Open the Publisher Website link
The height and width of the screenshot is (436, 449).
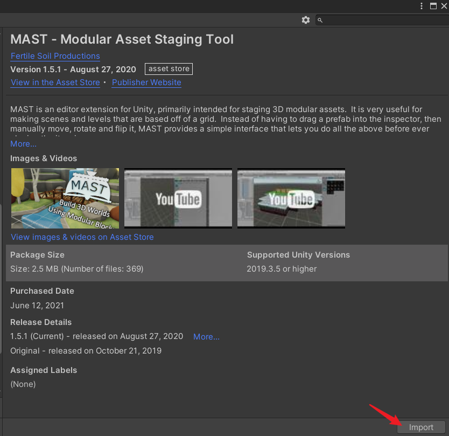(146, 82)
